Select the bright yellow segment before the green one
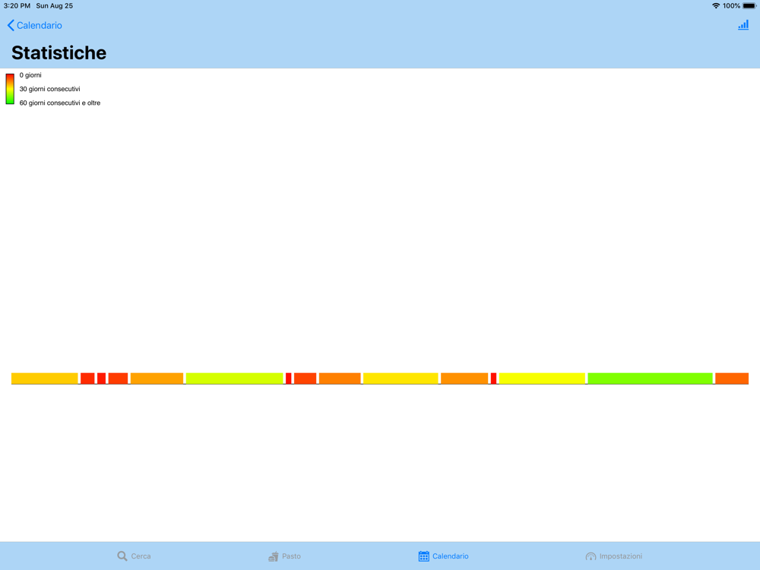760x570 pixels. coord(542,378)
